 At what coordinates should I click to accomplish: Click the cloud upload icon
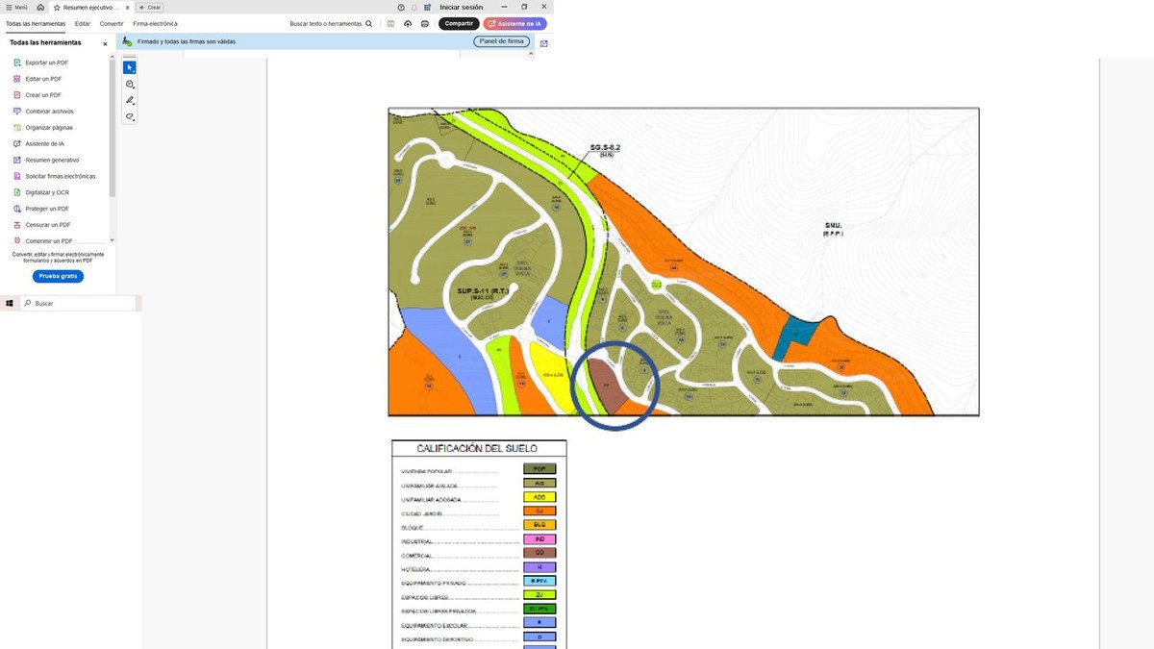click(408, 23)
